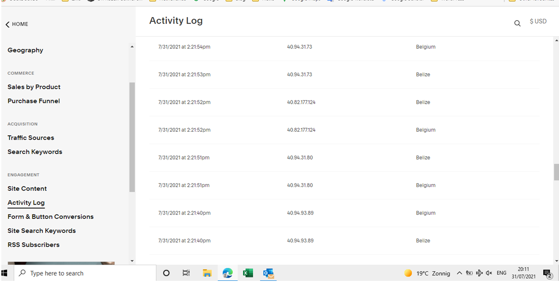Open the Traffic Sources panel
The height and width of the screenshot is (283, 559).
pyautogui.click(x=31, y=138)
